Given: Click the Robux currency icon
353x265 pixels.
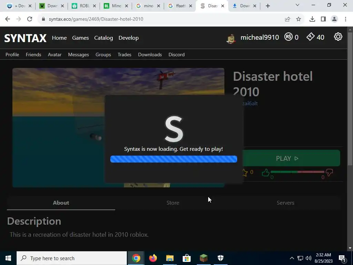Looking at the screenshot, I should 289,37.
